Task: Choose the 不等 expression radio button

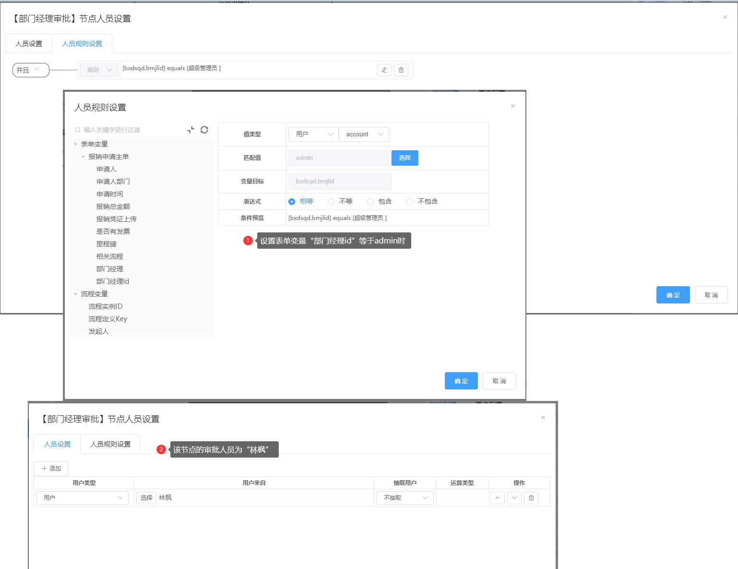Action: tap(331, 202)
